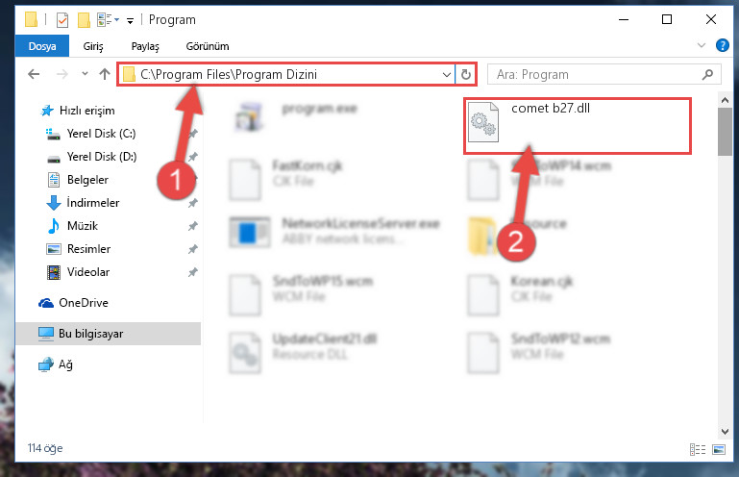Expand the ribbon chevron
This screenshot has width=739, height=477.
coord(702,45)
